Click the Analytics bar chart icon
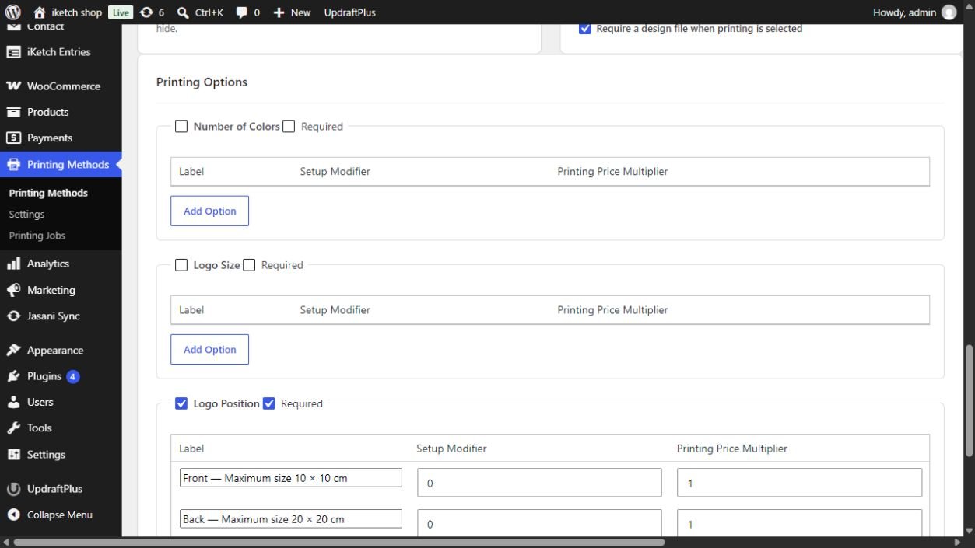This screenshot has width=975, height=548. point(13,264)
